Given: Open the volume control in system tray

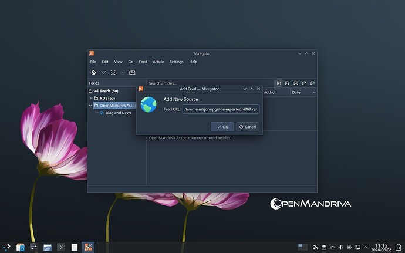Looking at the screenshot, I should point(340,247).
